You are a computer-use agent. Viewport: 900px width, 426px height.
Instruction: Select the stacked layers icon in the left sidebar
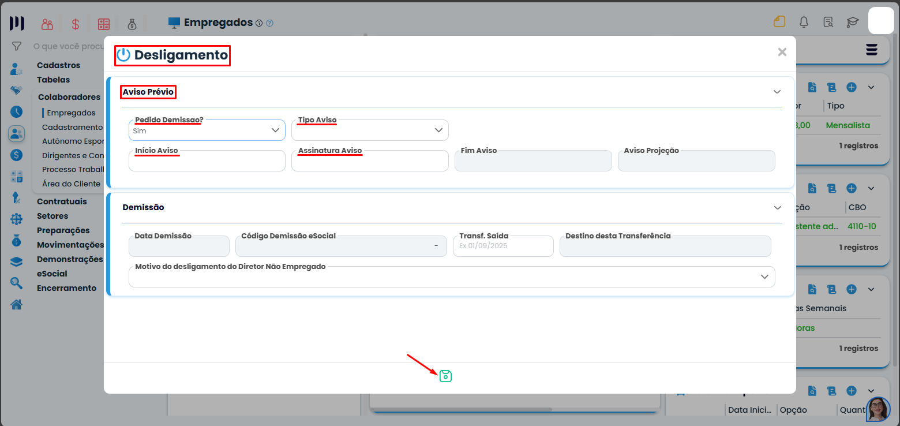pos(16,261)
